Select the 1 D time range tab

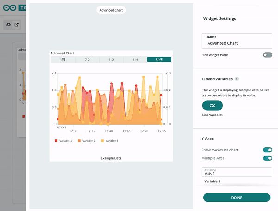[x=111, y=60]
